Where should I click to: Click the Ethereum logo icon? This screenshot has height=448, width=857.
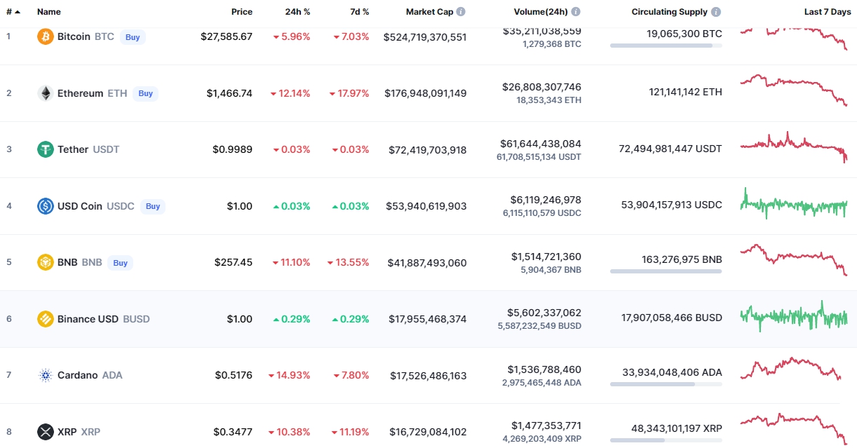tap(46, 93)
